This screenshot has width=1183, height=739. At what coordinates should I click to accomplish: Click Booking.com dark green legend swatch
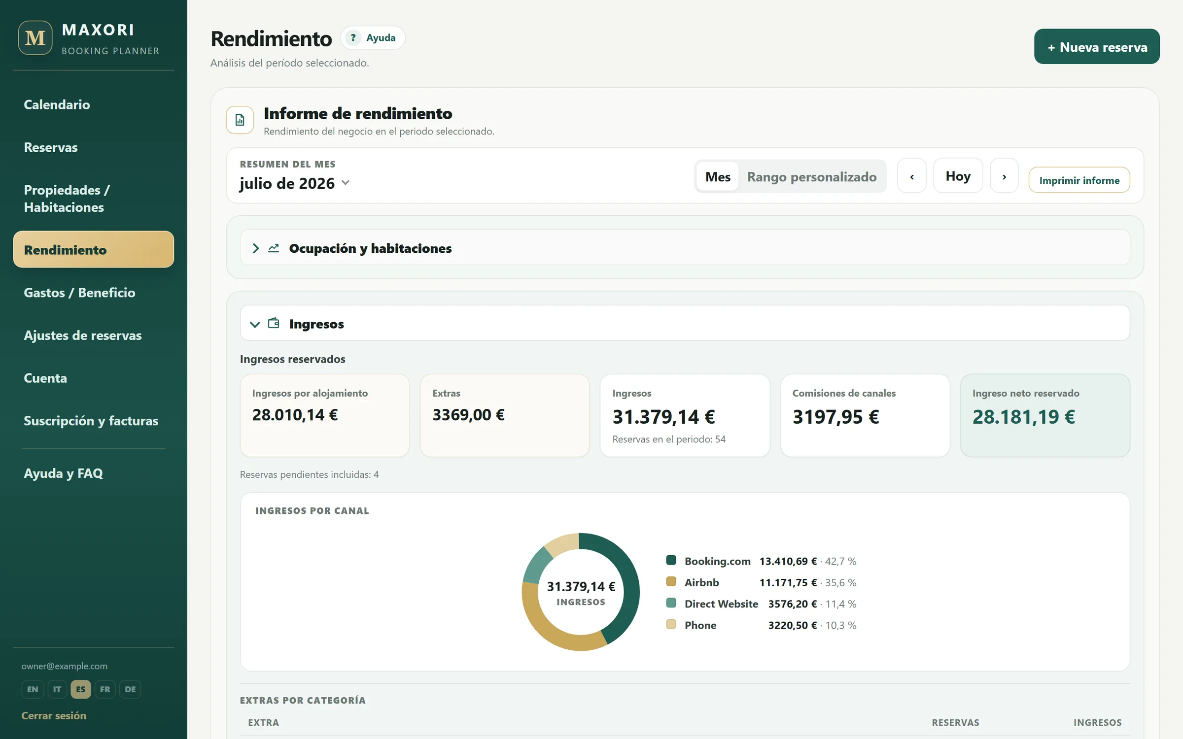pos(671,560)
